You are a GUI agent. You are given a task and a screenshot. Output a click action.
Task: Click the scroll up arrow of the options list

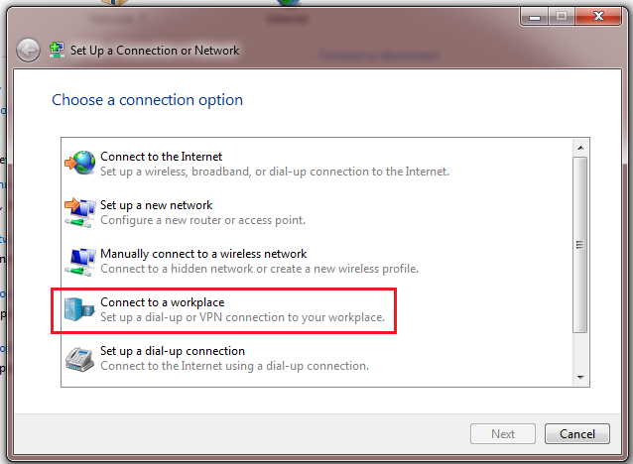[580, 149]
